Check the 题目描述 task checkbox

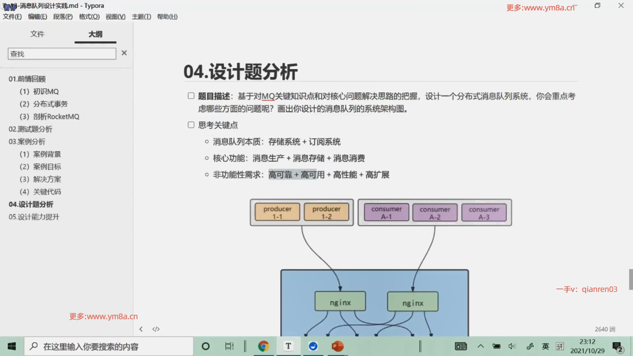[x=191, y=96]
